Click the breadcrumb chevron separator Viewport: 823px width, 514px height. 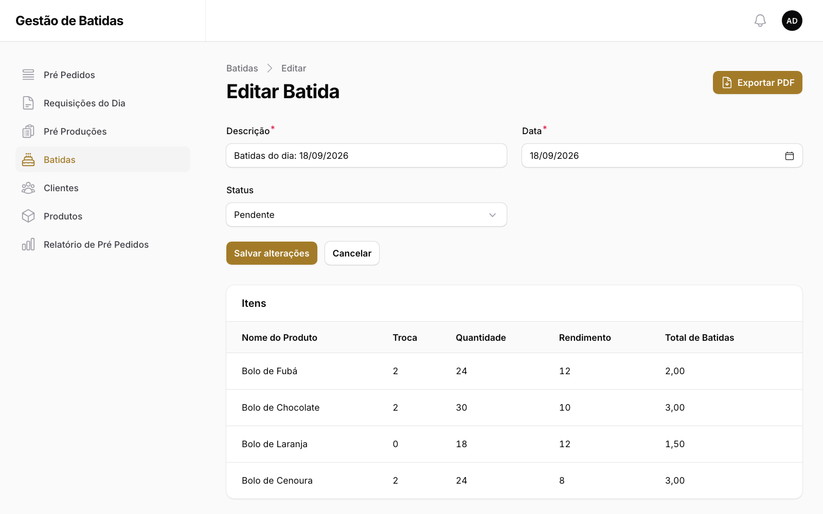tap(270, 68)
